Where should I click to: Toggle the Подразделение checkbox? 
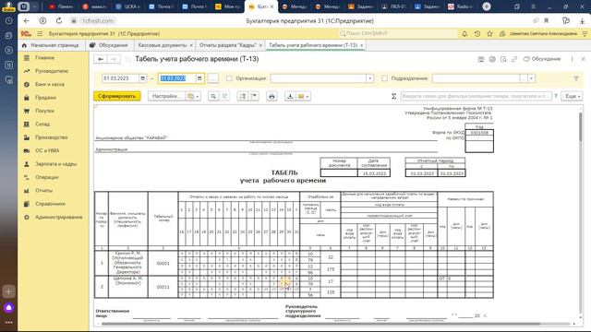pyautogui.click(x=384, y=78)
